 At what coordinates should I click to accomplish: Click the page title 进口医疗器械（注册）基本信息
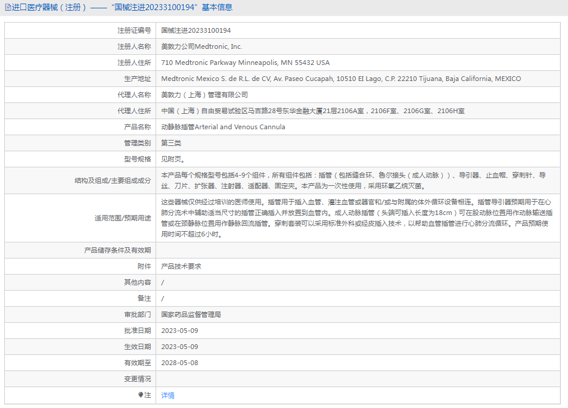(122, 7)
